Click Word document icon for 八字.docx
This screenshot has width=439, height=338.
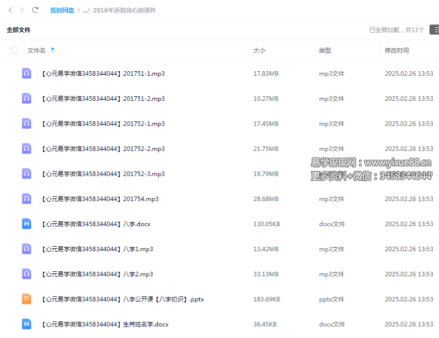coord(27,224)
